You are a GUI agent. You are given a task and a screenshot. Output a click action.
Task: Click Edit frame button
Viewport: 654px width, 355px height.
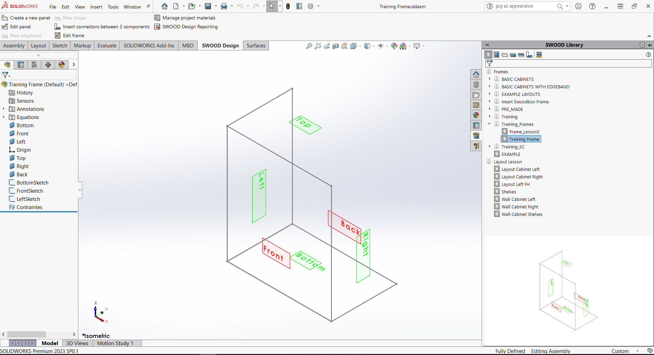click(70, 35)
